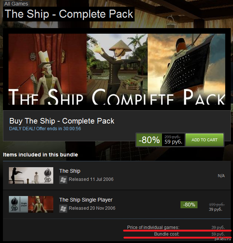Click the -80% discount badge near cart

coord(149,140)
